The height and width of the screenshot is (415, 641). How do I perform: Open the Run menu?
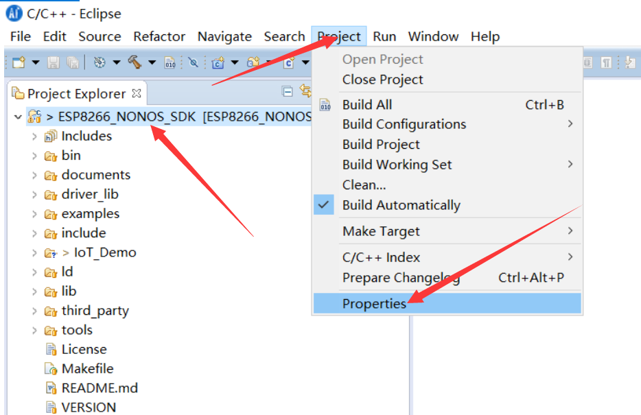tap(384, 36)
